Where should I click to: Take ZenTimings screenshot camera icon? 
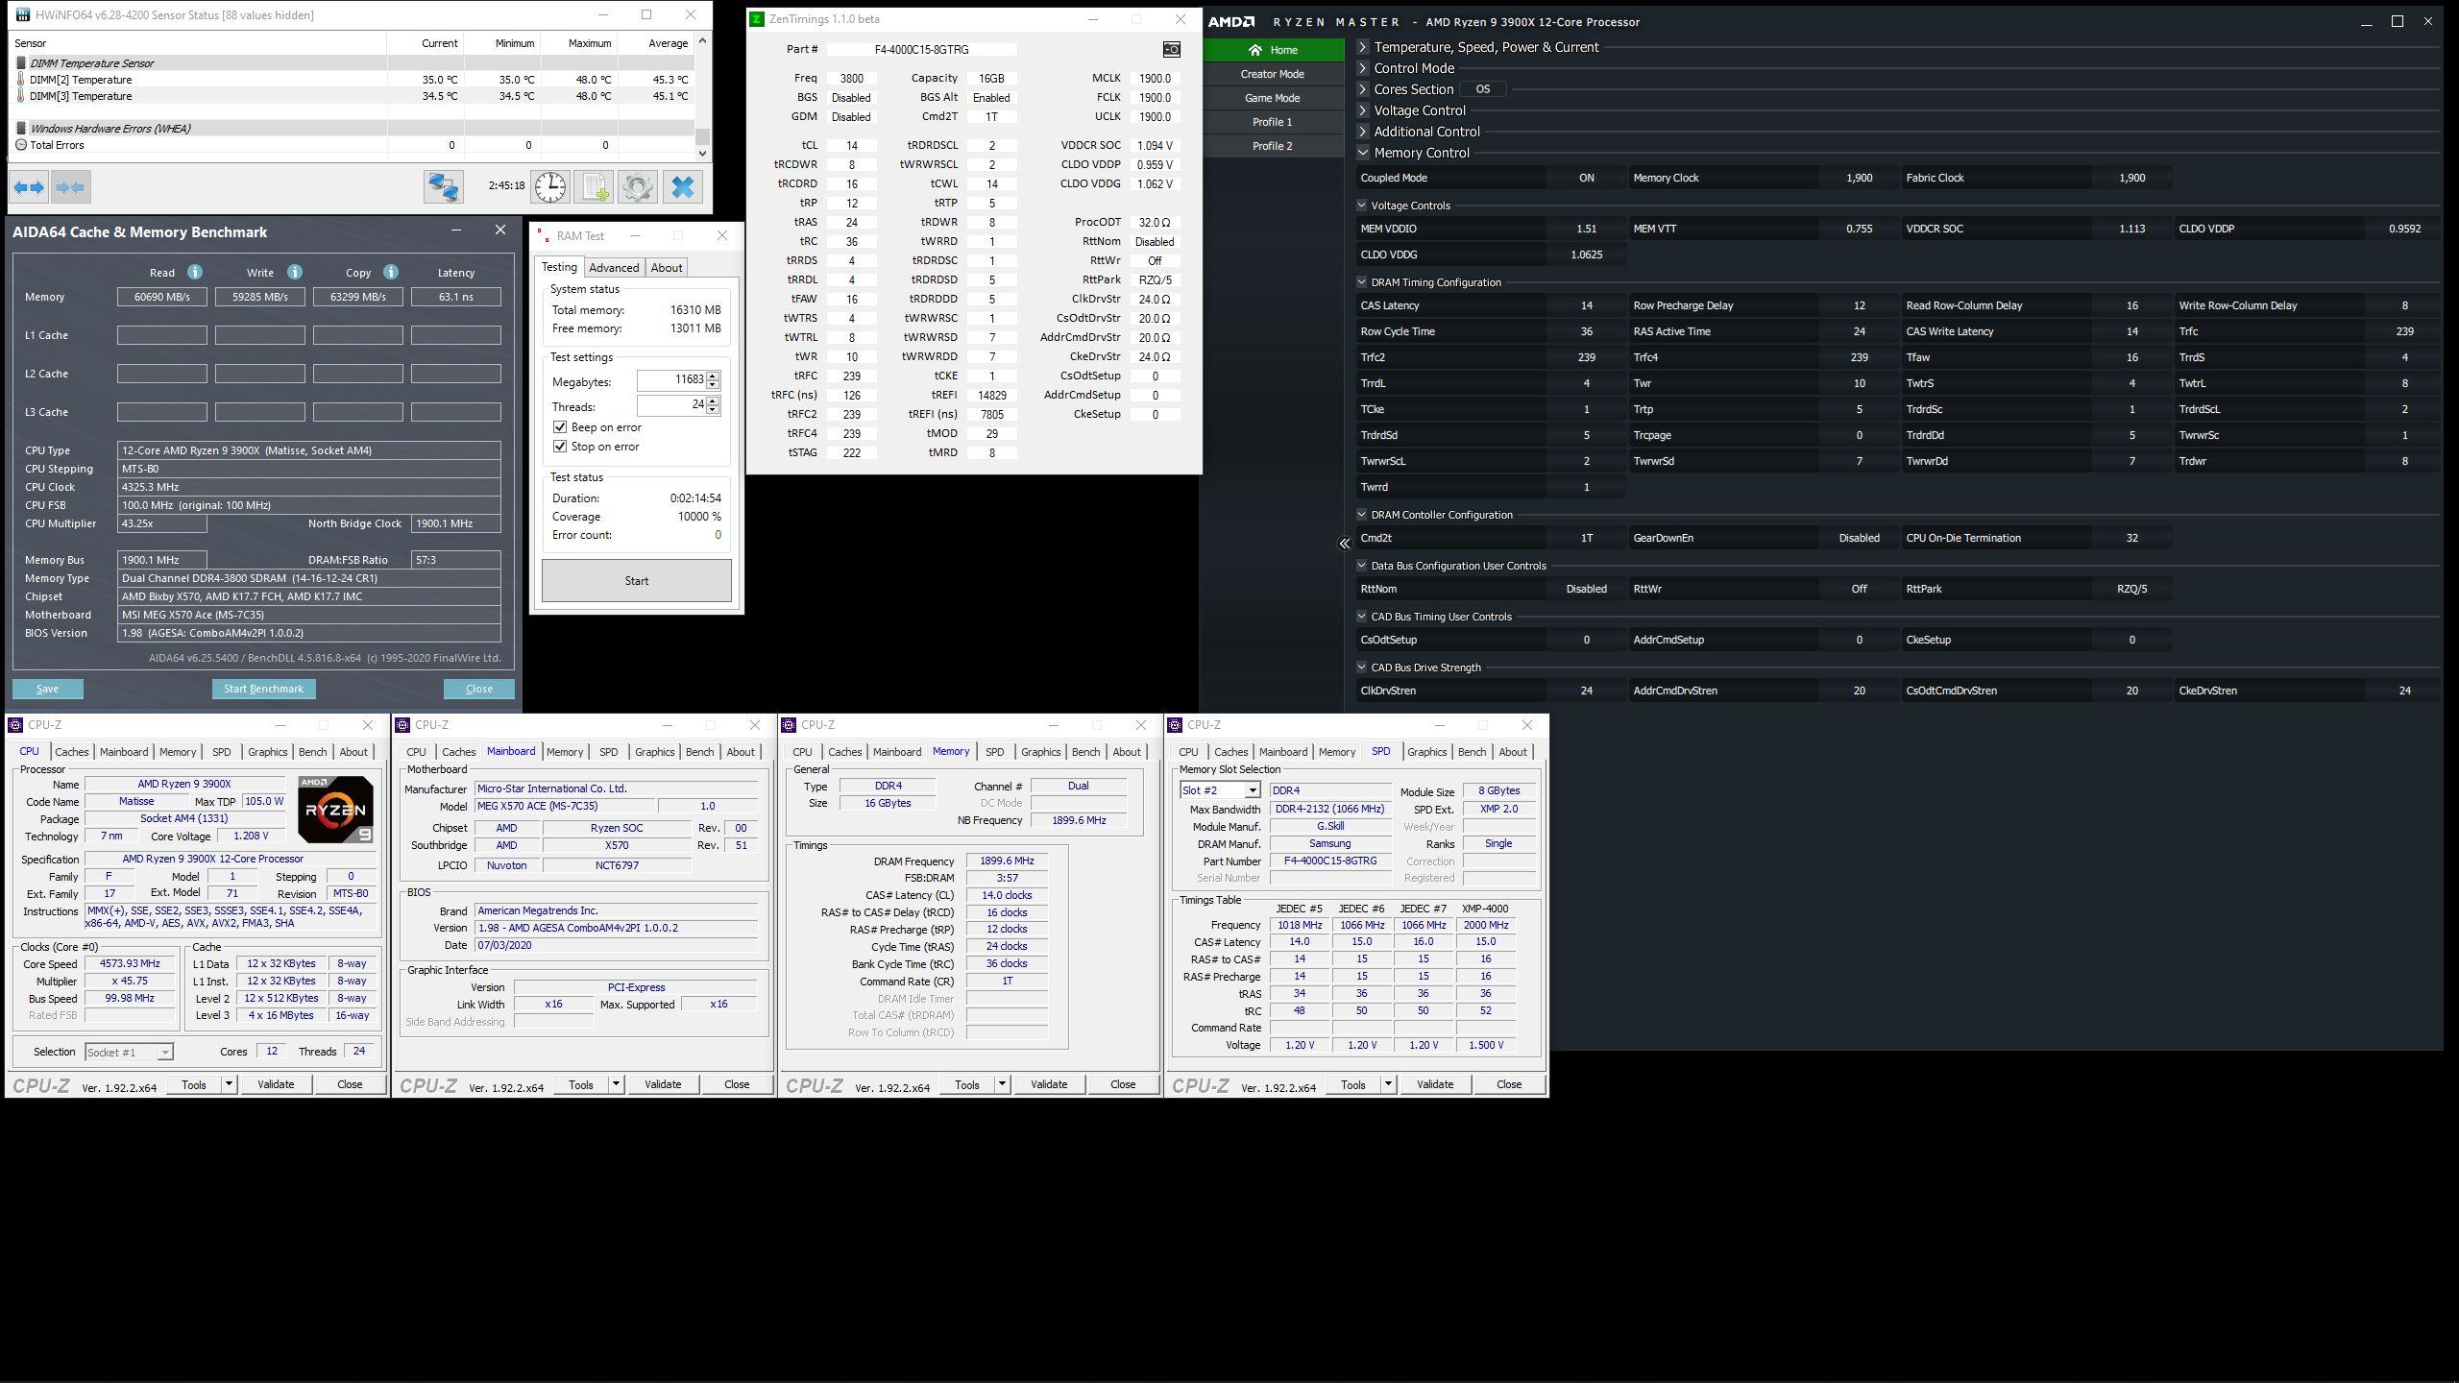[x=1171, y=49]
